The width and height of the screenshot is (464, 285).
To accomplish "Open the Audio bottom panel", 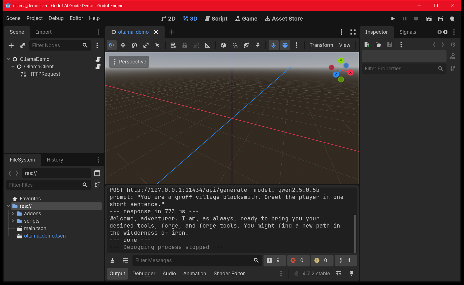I will click(169, 274).
